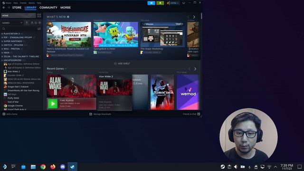Open advanced filter options icon beside search
Image resolution: width=304 pixels, height=171 pixels.
[39, 28]
